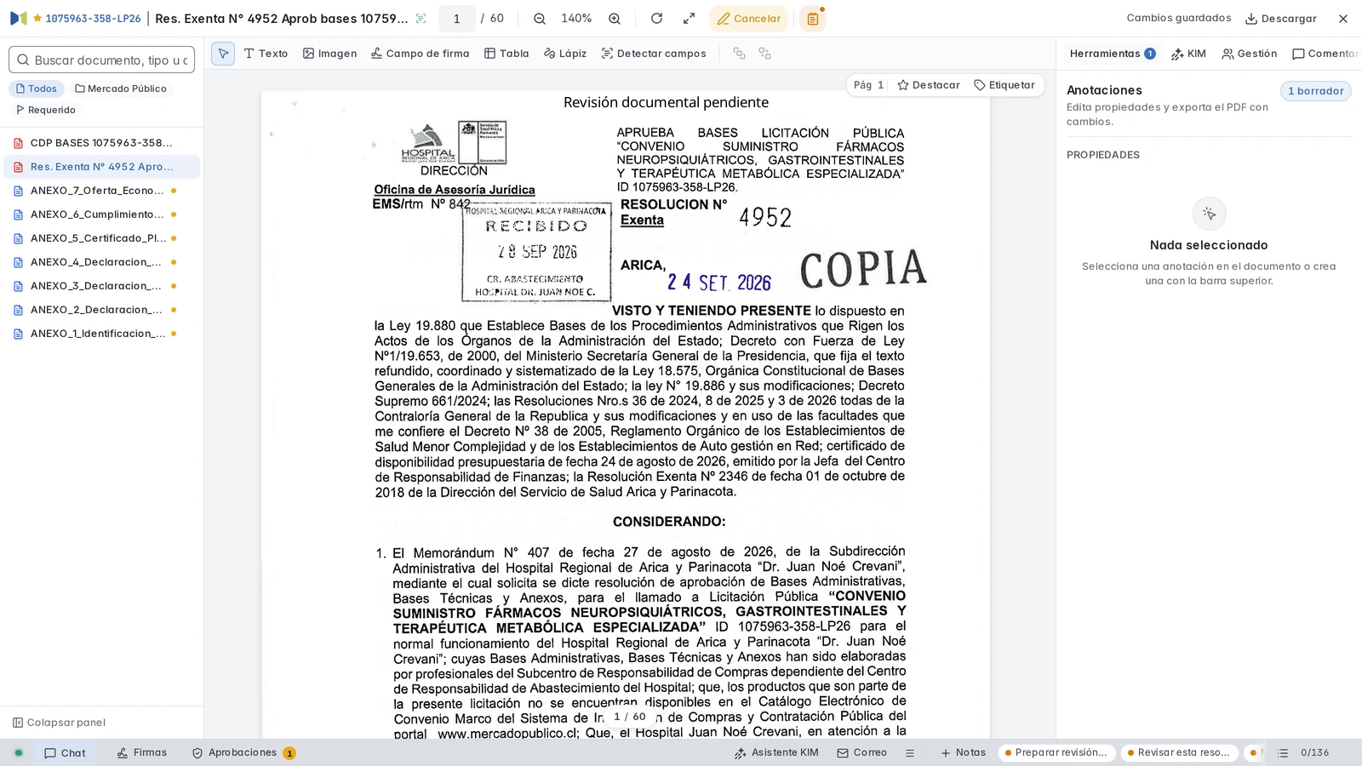Open the Firmas panel
The height and width of the screenshot is (766, 1362).
142,753
